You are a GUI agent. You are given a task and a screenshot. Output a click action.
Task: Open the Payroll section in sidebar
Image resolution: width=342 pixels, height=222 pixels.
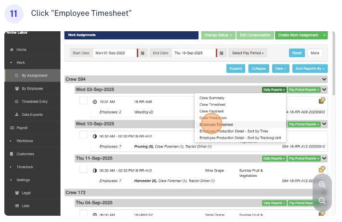pos(22,128)
